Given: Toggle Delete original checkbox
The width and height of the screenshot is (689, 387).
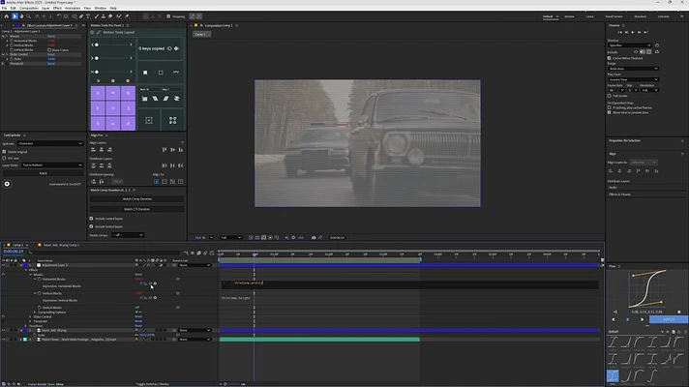Looking at the screenshot, I should (x=5, y=152).
